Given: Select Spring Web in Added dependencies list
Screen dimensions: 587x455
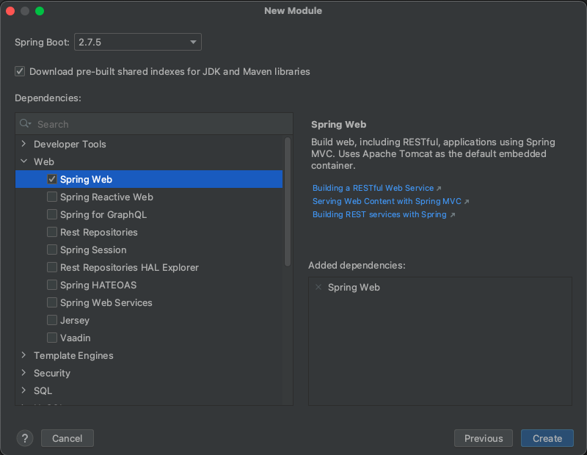Looking at the screenshot, I should pyautogui.click(x=354, y=287).
